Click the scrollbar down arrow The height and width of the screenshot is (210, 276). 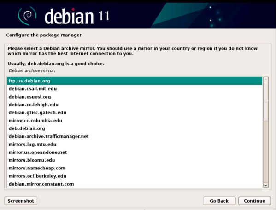click(265, 185)
